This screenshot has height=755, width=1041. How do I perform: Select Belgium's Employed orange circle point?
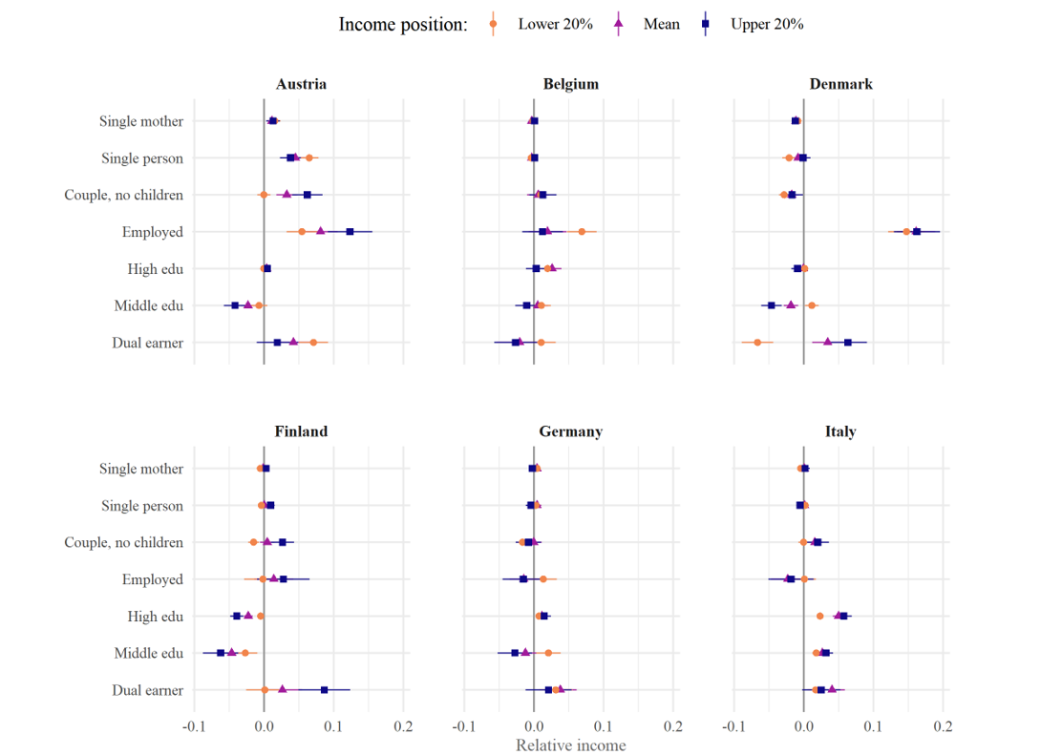tap(582, 232)
